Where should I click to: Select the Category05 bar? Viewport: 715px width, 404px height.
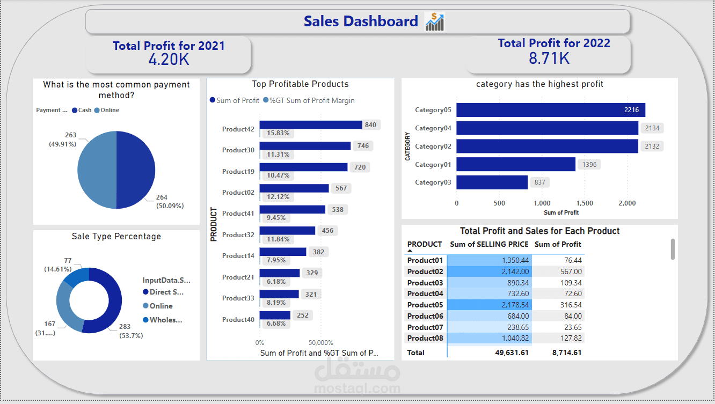(551, 110)
